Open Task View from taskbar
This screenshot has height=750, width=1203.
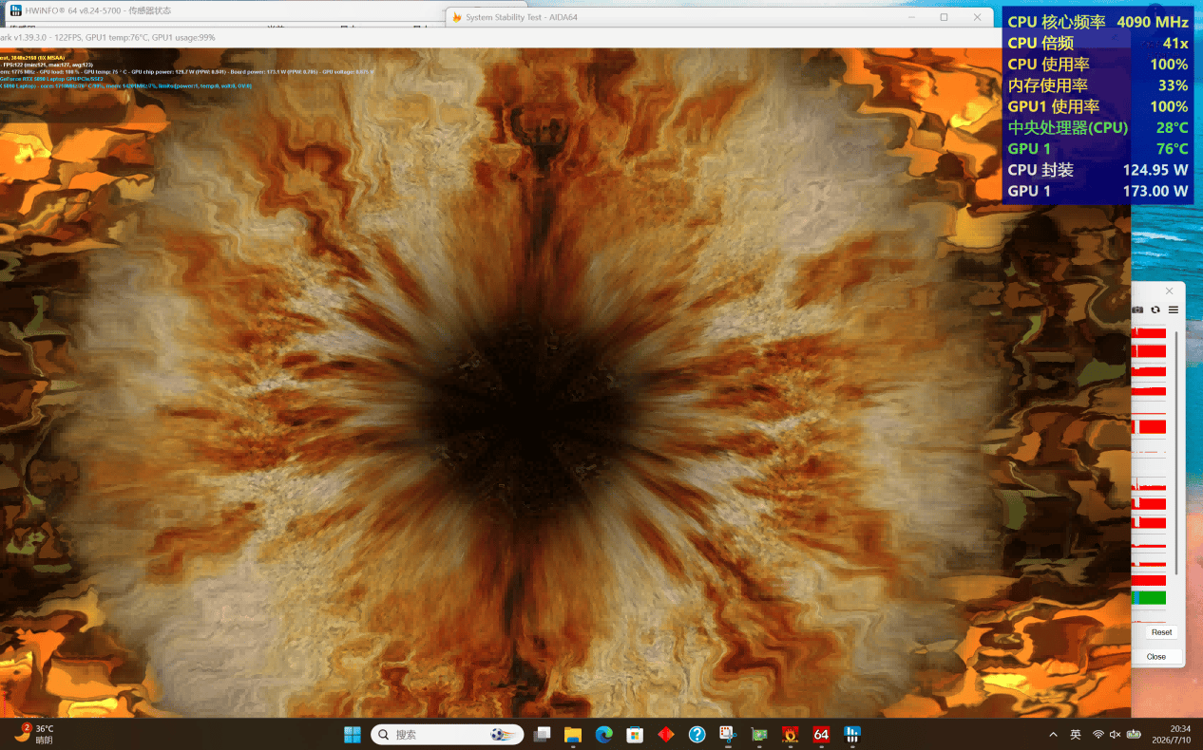pyautogui.click(x=543, y=734)
